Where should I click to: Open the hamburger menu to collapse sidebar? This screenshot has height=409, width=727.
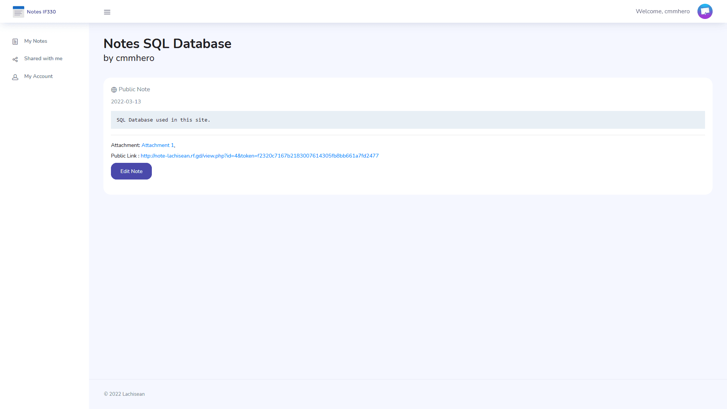click(x=107, y=12)
